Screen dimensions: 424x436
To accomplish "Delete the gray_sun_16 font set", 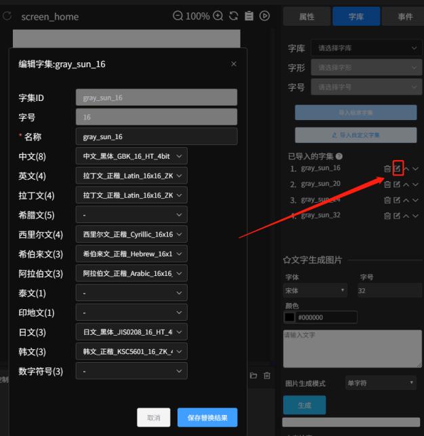I will (x=387, y=169).
